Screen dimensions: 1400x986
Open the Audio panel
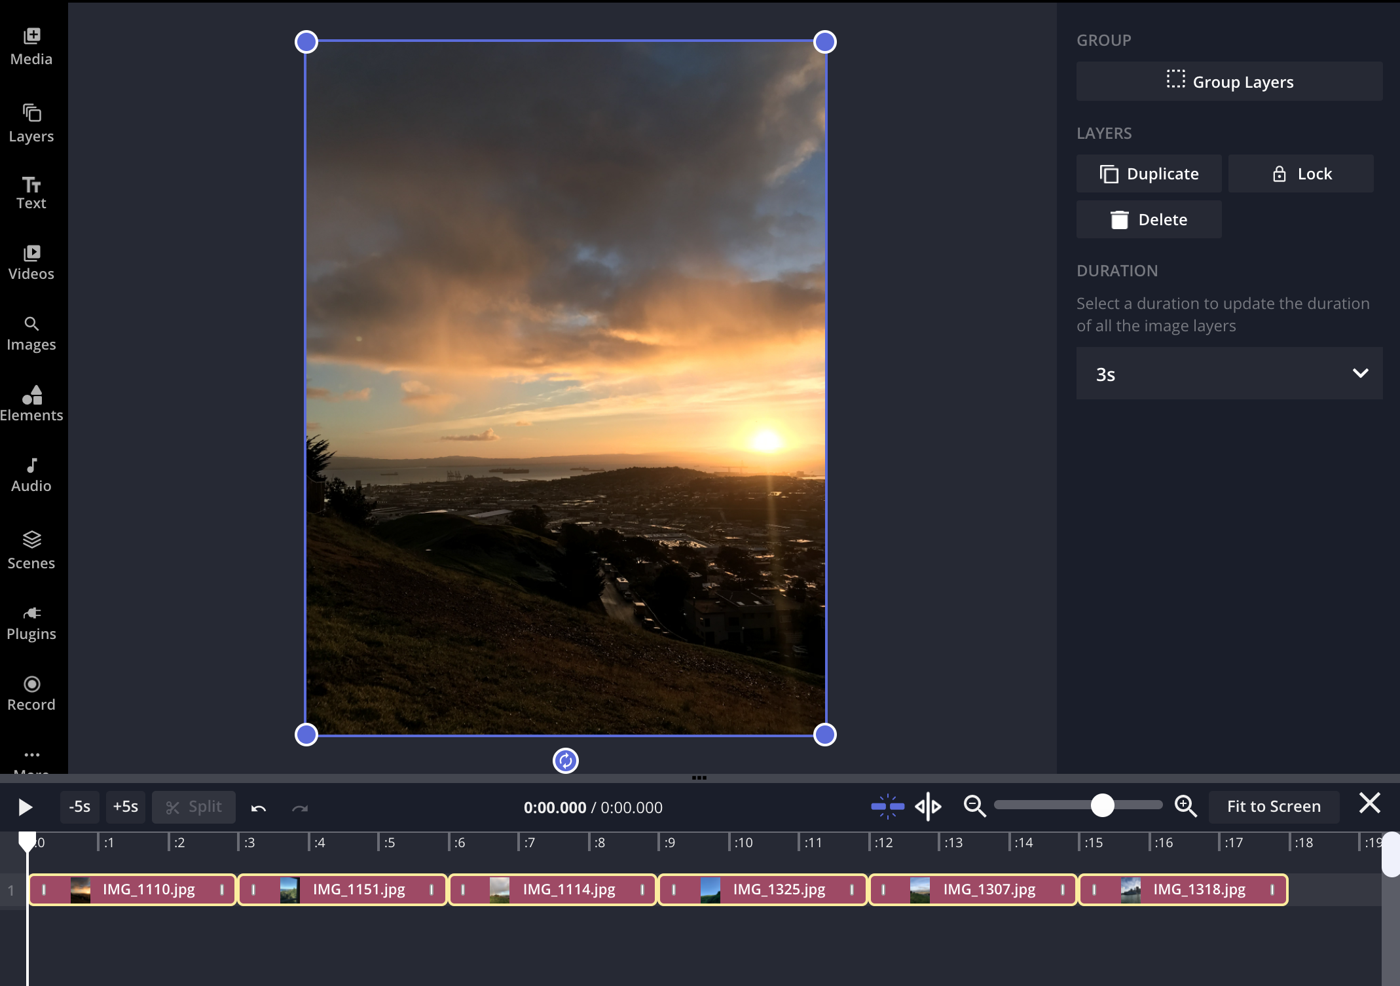(x=31, y=475)
